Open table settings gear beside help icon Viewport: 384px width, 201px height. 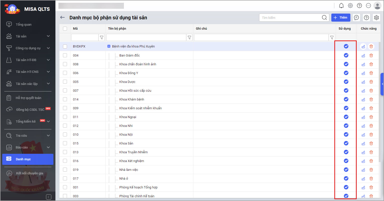(376, 18)
